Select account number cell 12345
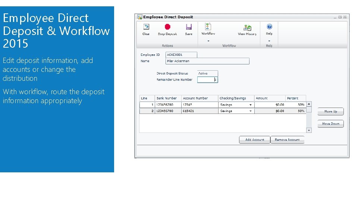This screenshot has width=358, height=201. 200,105
